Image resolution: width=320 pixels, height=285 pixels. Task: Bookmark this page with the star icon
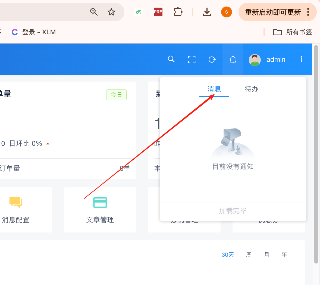[111, 12]
